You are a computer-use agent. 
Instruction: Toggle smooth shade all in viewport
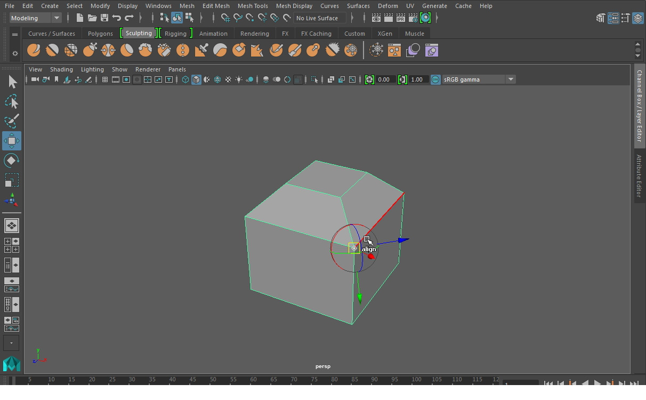[x=196, y=79]
